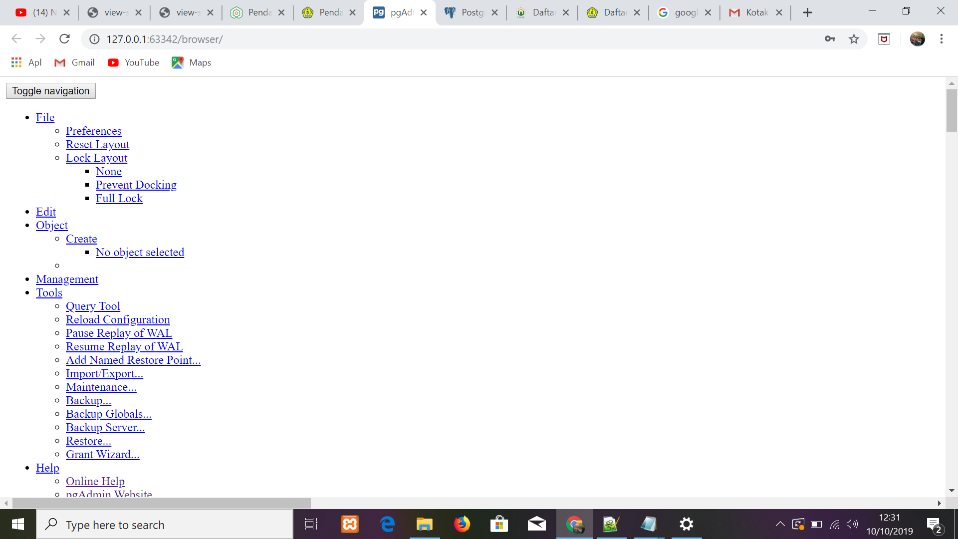Open the Tools menu link
Image resolution: width=958 pixels, height=539 pixels.
coord(49,292)
